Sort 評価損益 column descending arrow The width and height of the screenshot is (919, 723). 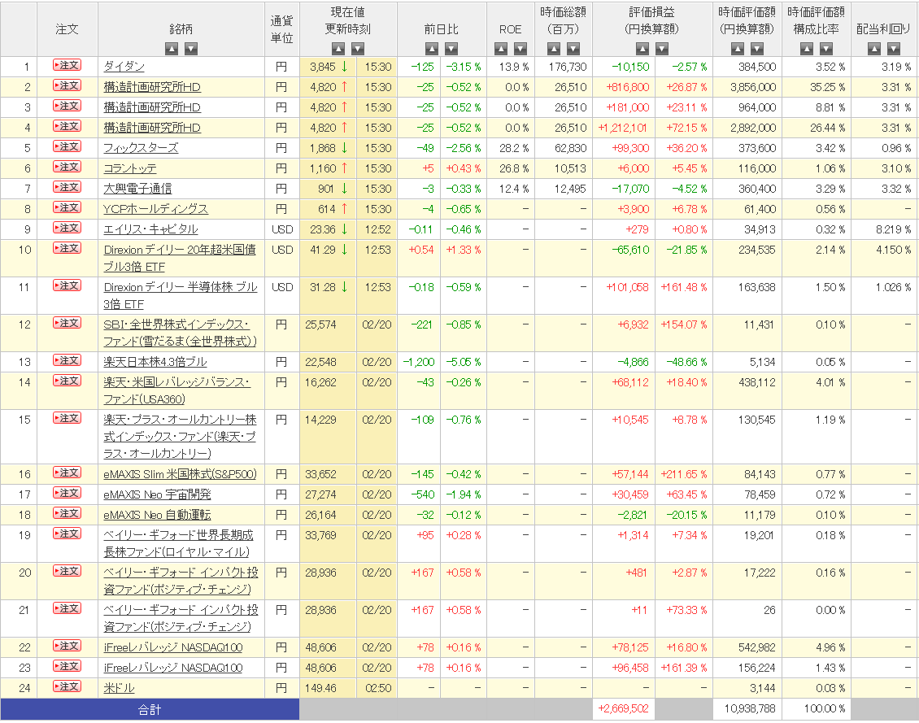tap(662, 49)
